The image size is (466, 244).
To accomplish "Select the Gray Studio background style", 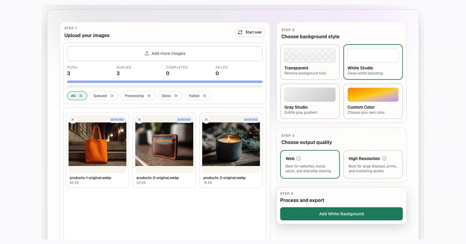I will click(310, 101).
